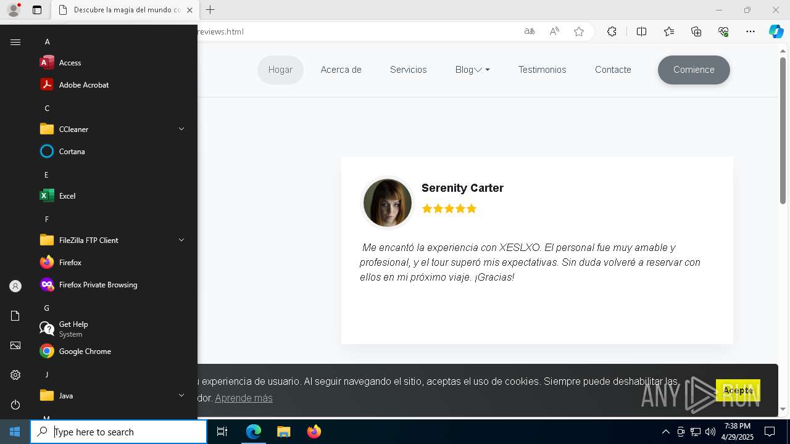Viewport: 790px width, 444px height.
Task: Open Firefox from the taskbar
Action: tap(314, 432)
